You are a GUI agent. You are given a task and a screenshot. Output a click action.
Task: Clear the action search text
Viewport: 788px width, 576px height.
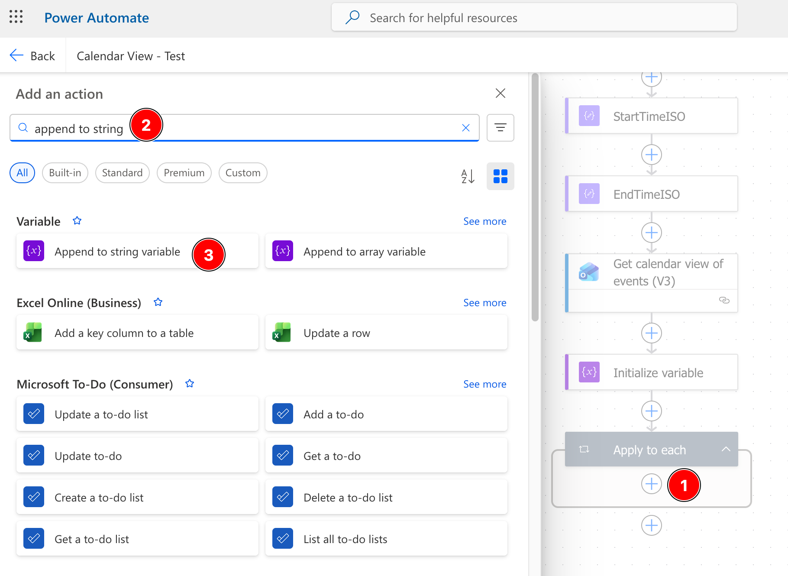466,128
